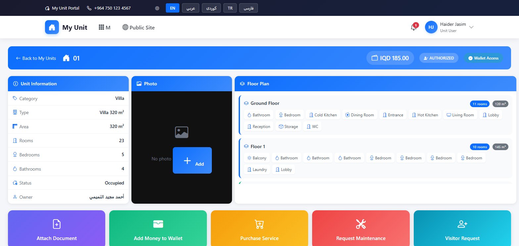The width and height of the screenshot is (519, 246).
Task: Click the globe icon next to the EN button
Action: (x=157, y=8)
